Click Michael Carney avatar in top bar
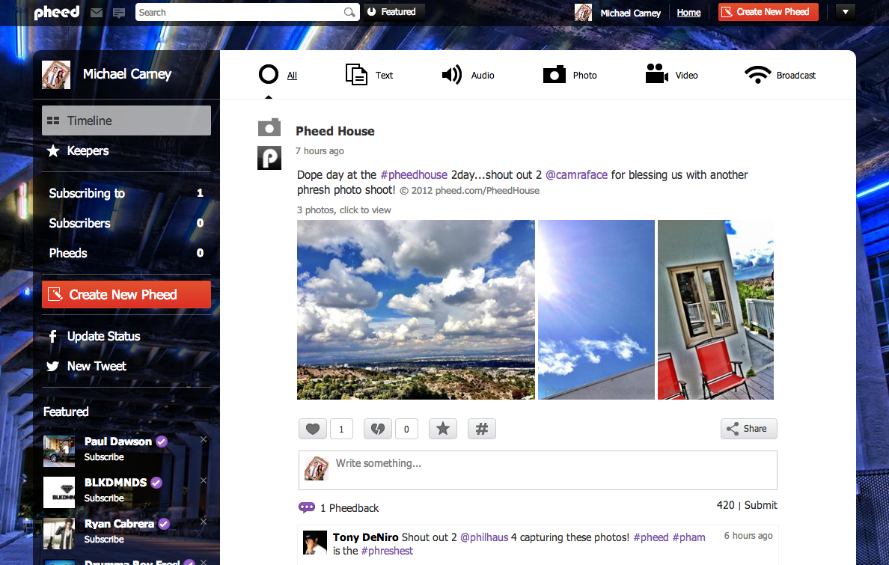Image resolution: width=889 pixels, height=565 pixels. click(x=583, y=13)
